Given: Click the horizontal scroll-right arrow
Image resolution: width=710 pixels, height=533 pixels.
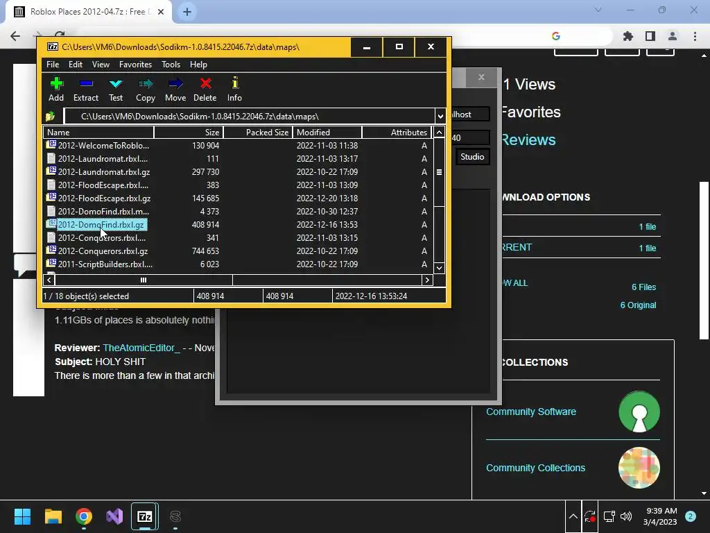Looking at the screenshot, I should tap(427, 280).
